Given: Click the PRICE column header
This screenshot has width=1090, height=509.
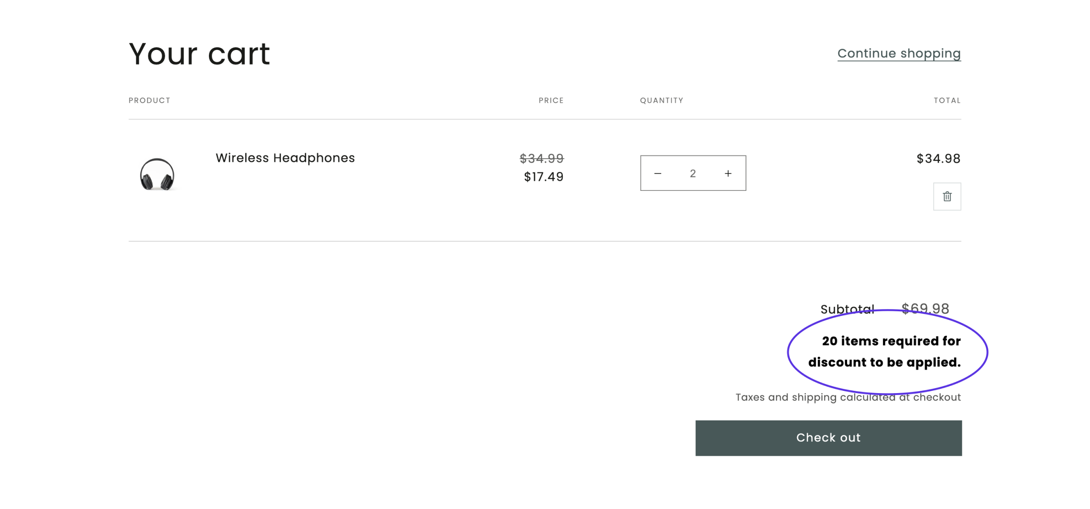Looking at the screenshot, I should 551,100.
